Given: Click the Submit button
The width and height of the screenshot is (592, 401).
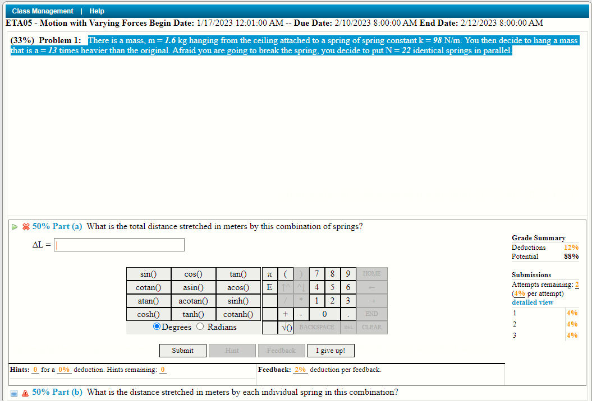Looking at the screenshot, I should click(183, 351).
